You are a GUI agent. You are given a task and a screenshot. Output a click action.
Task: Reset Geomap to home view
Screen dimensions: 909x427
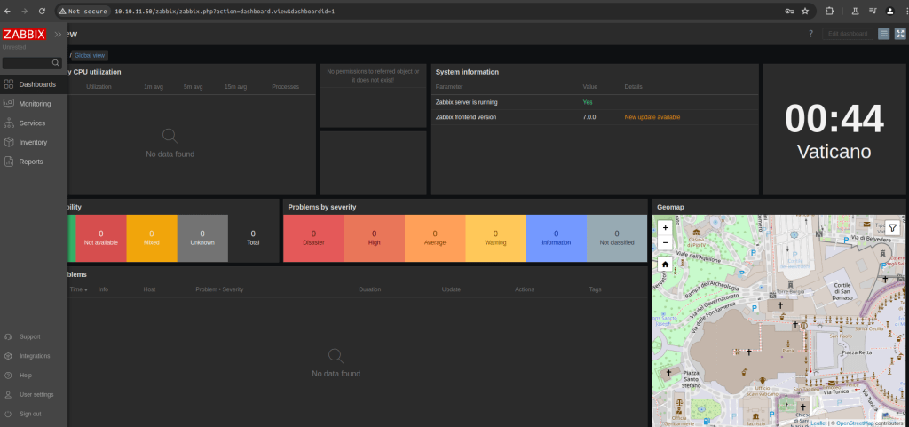click(665, 264)
